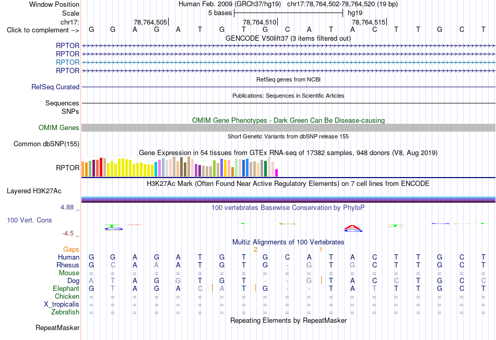Viewport: 496px width, 340px height.
Task: Open the RepeatMasker track label
Action: click(x=57, y=327)
